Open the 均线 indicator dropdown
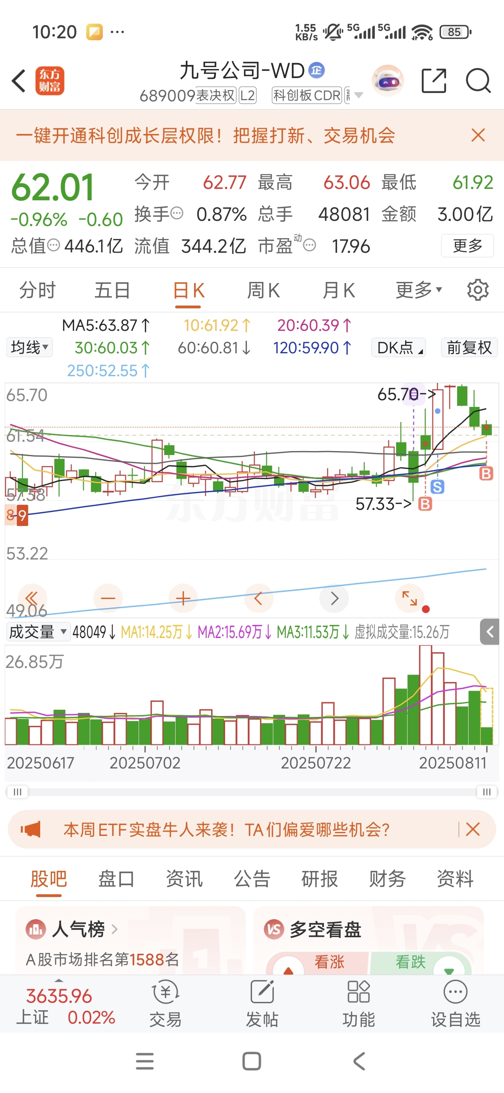 pos(29,347)
